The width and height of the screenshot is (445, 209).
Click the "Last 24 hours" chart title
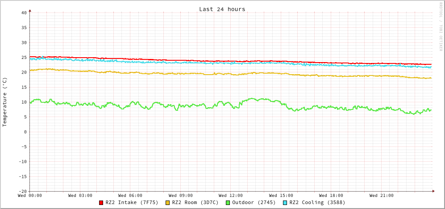pyautogui.click(x=222, y=9)
